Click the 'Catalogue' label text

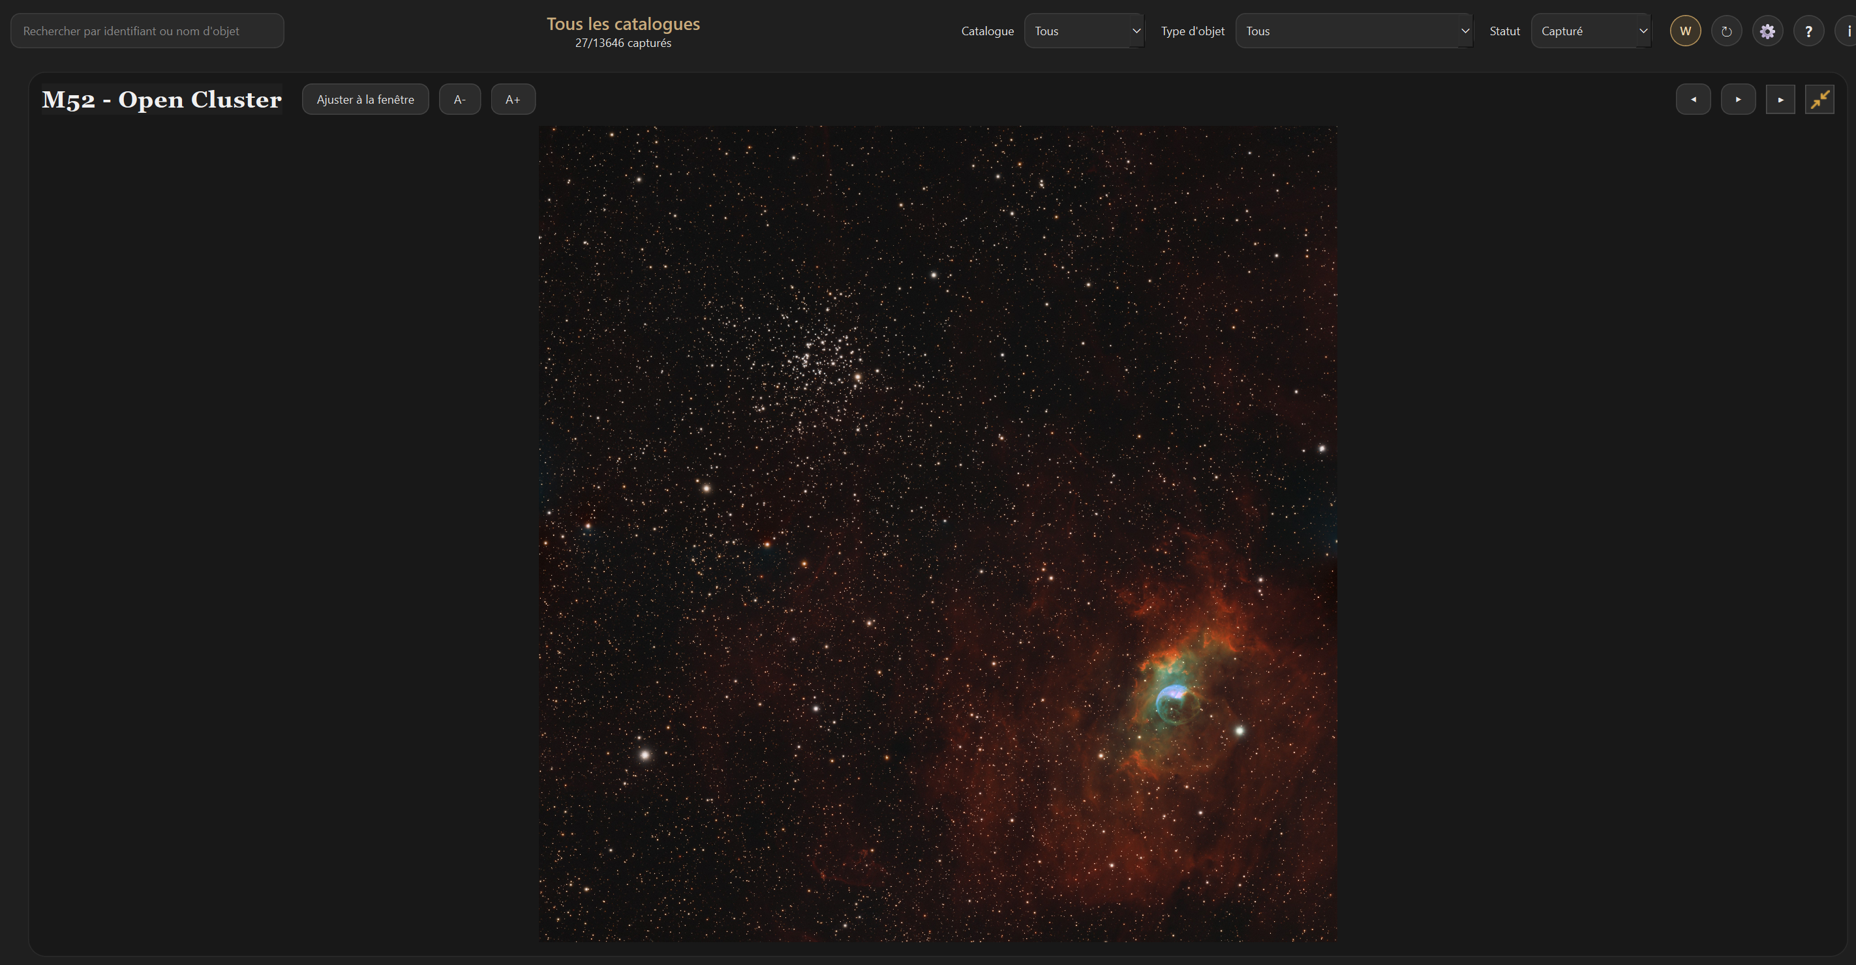click(x=987, y=31)
